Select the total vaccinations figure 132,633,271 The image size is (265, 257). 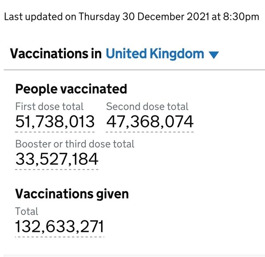pos(60,227)
